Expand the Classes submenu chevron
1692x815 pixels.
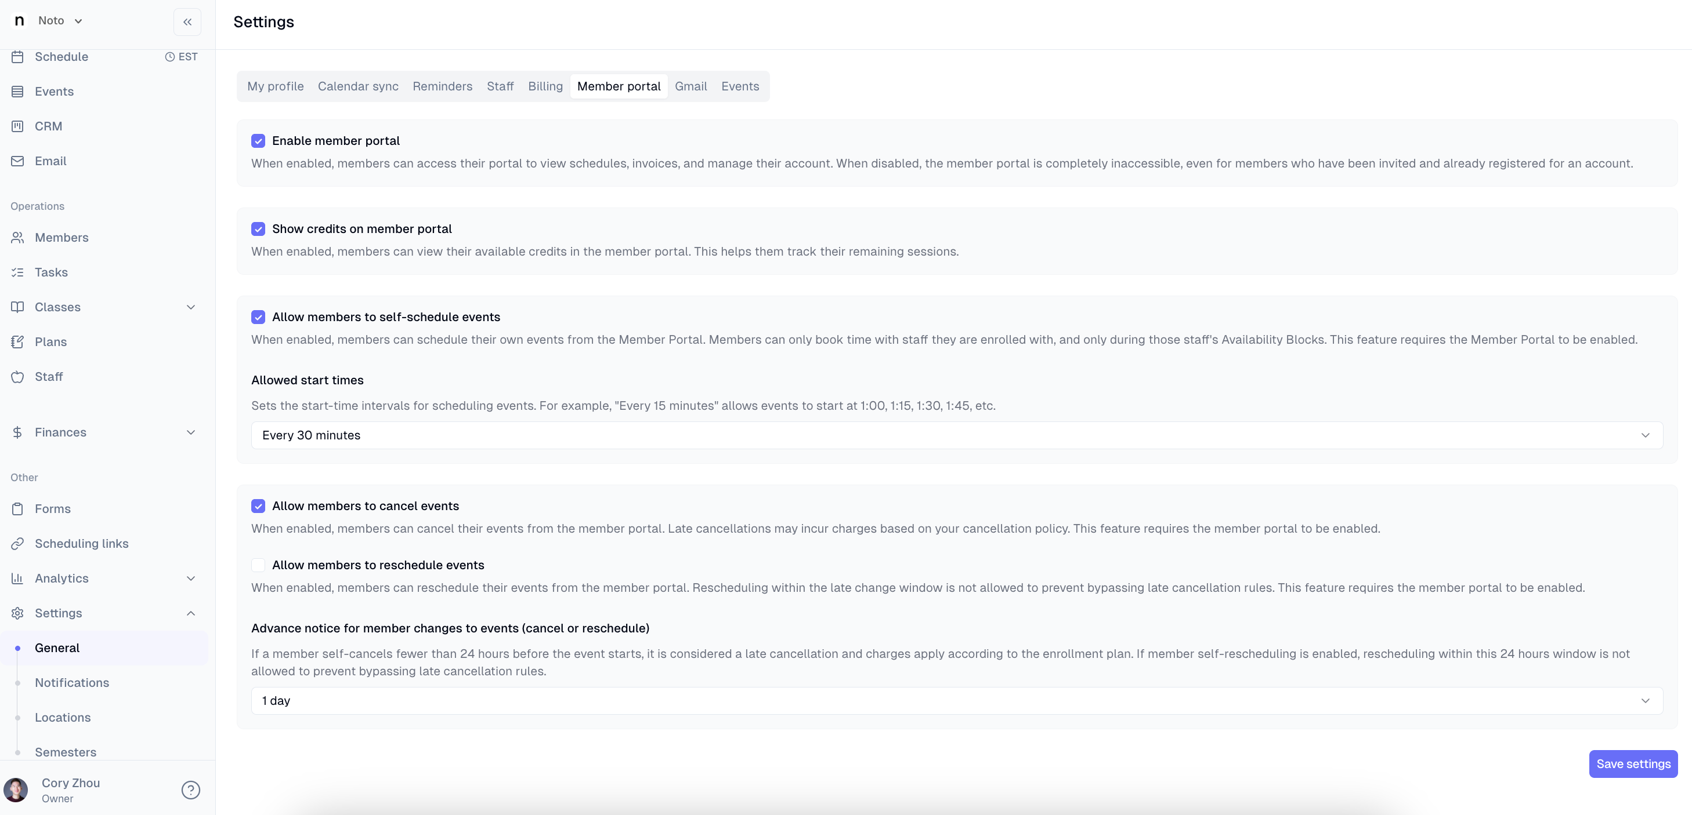tap(190, 307)
